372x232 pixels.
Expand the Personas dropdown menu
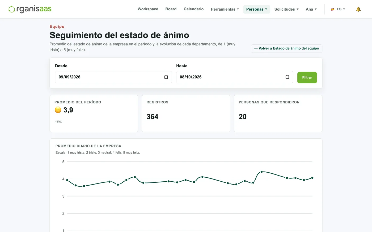pyautogui.click(x=257, y=9)
